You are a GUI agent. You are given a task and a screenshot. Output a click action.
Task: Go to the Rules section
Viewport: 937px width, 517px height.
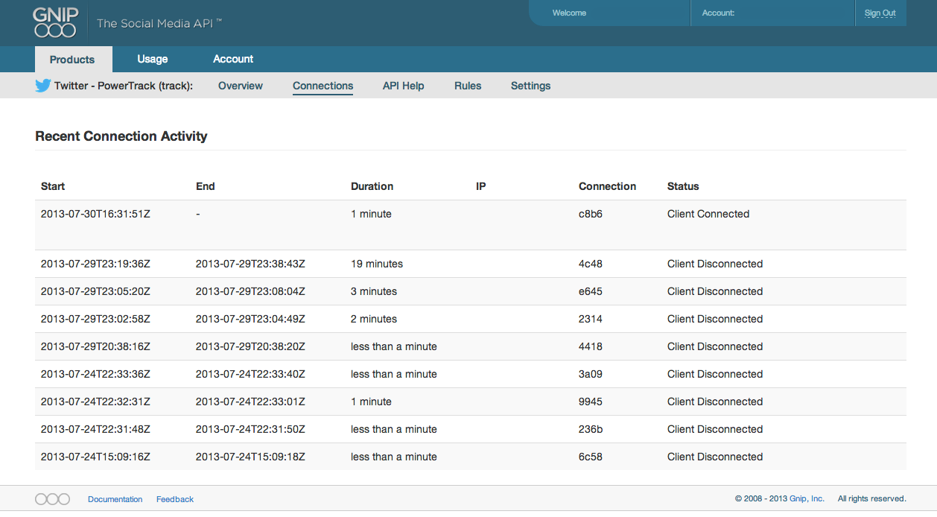pyautogui.click(x=468, y=86)
